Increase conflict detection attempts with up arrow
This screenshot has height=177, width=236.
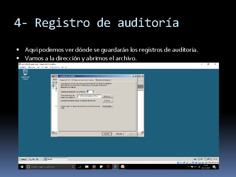point(93,91)
